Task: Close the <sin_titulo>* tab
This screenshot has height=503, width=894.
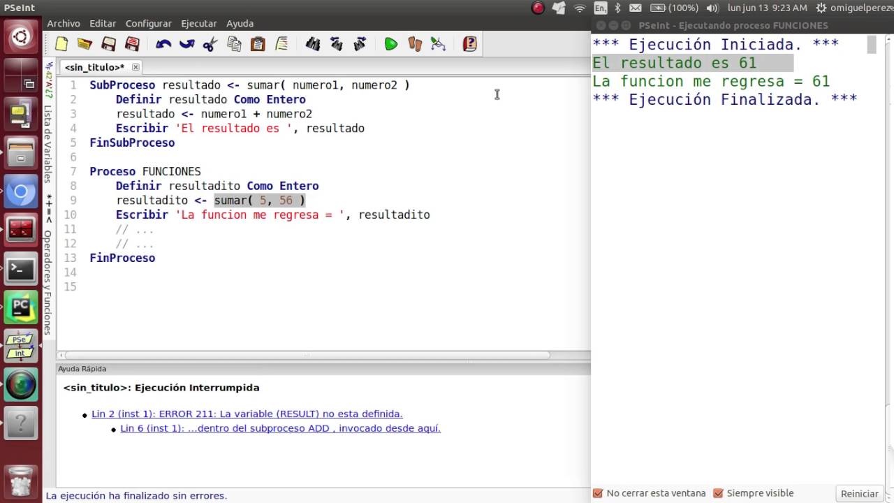Action: pyautogui.click(x=135, y=67)
